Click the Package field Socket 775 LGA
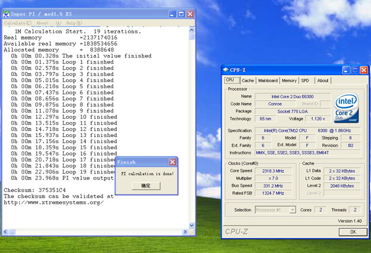The image size is (371, 253). click(x=292, y=111)
